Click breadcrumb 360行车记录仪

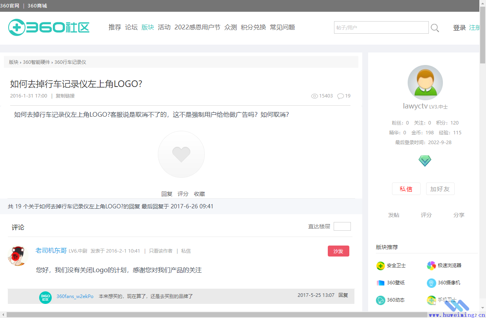tap(70, 62)
